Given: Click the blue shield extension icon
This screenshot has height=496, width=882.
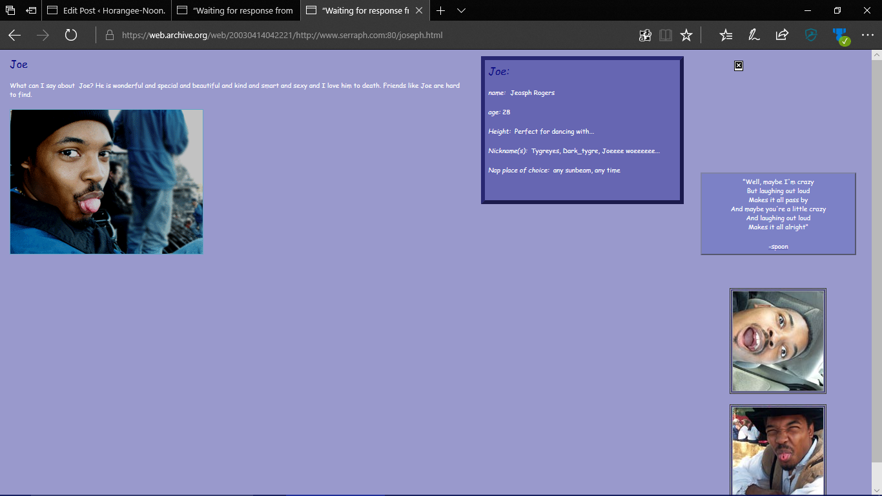Looking at the screenshot, I should click(x=811, y=36).
